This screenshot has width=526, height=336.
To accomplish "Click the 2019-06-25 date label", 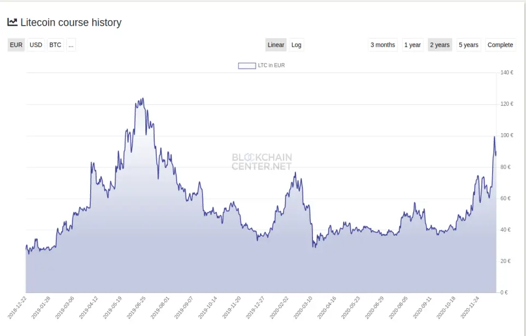I will coord(136,308).
